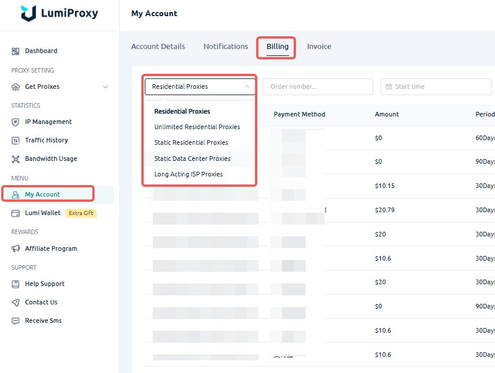Click the Payment Method column header
The height and width of the screenshot is (373, 495).
299,114
